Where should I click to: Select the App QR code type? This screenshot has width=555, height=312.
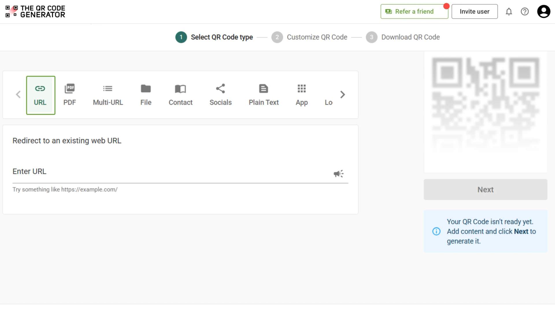tap(301, 95)
